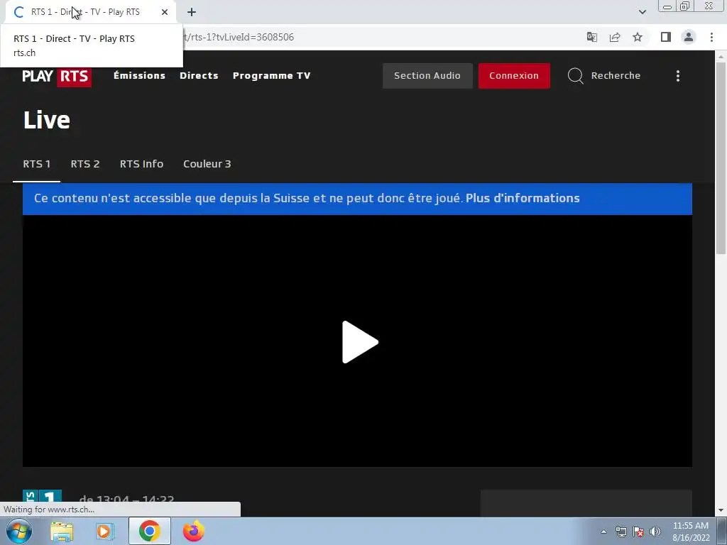This screenshot has height=545, width=727.
Task: Click the Action Center flag icon
Action: (x=638, y=532)
